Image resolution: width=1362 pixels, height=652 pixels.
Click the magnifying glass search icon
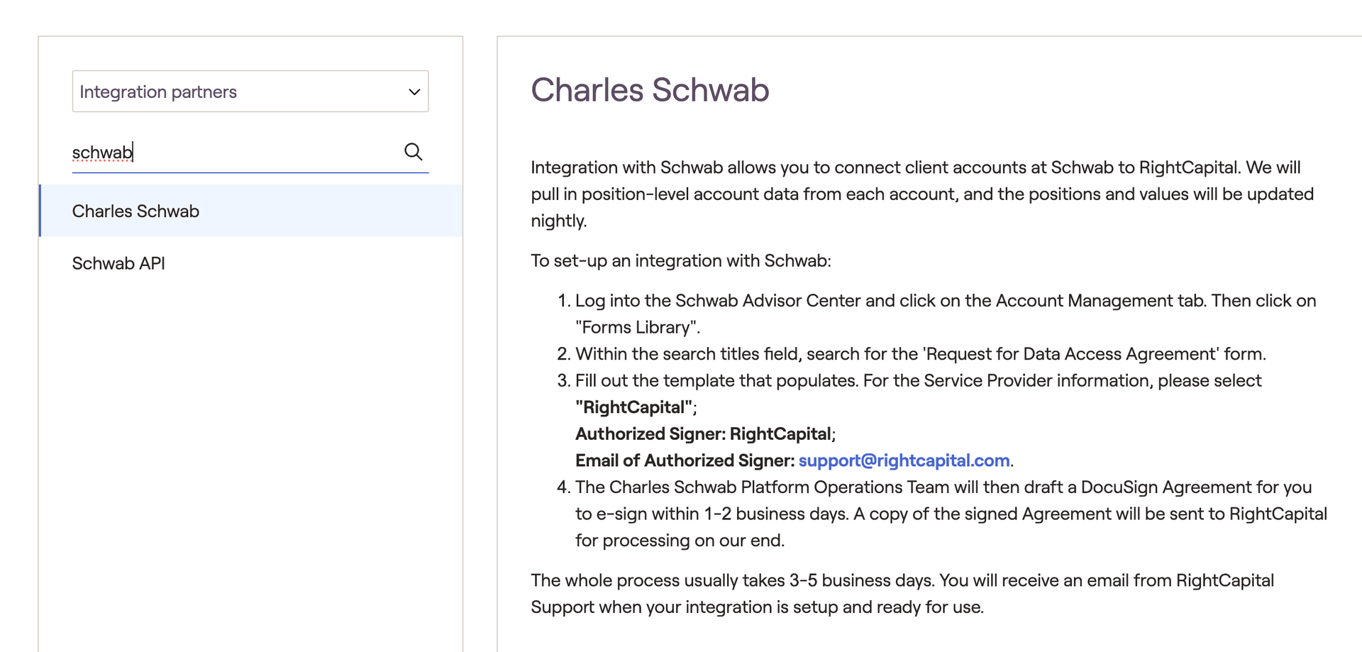point(413,151)
